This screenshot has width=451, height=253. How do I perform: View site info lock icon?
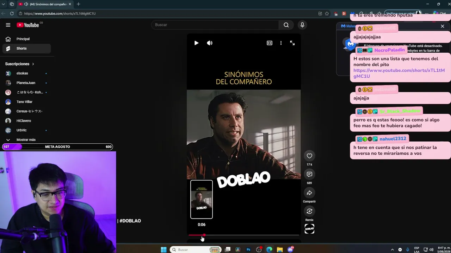pyautogui.click(x=20, y=13)
